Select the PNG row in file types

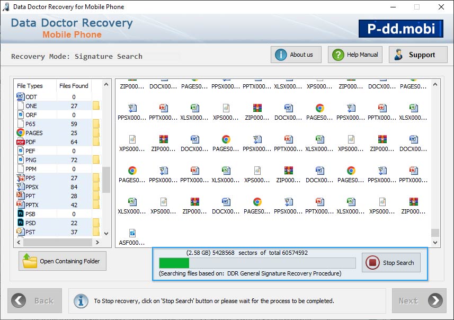click(53, 160)
